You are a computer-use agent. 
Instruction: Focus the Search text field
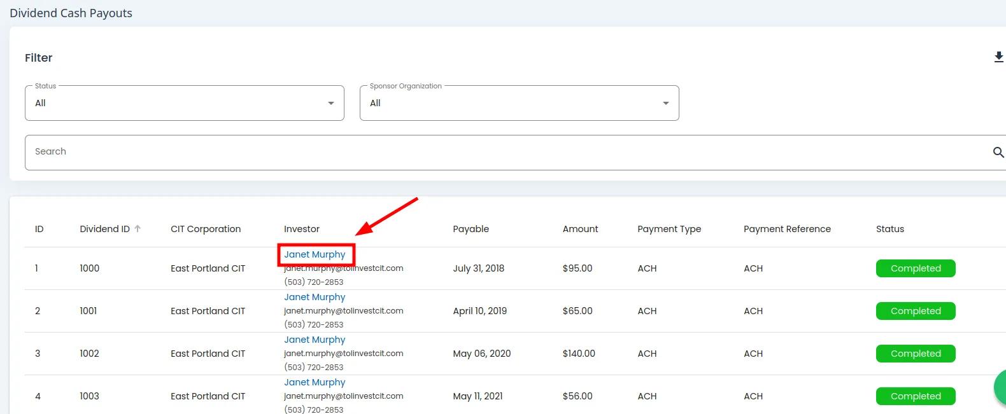(503, 152)
